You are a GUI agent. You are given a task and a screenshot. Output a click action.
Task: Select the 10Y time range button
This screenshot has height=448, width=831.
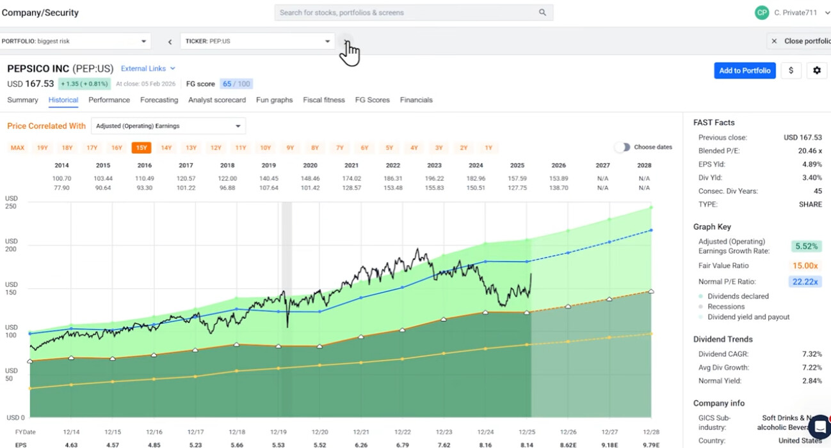265,148
